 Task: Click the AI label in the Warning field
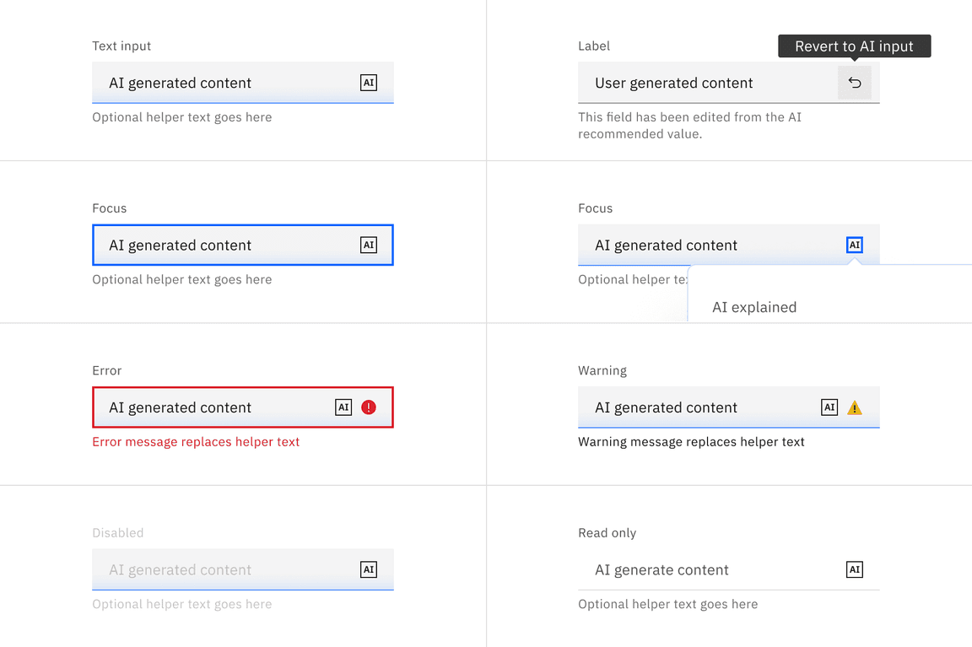click(x=829, y=407)
